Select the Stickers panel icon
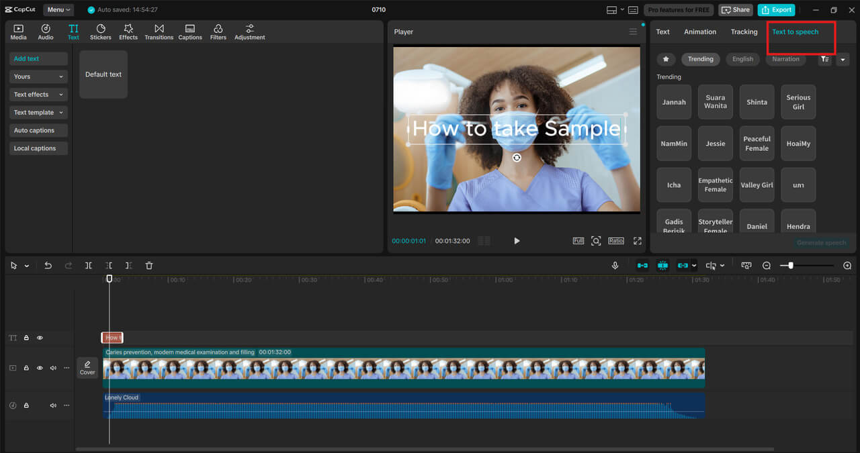The width and height of the screenshot is (860, 453). pyautogui.click(x=100, y=31)
